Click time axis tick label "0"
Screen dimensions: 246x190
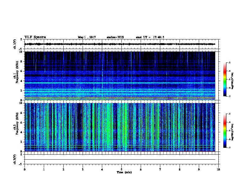point(25,170)
